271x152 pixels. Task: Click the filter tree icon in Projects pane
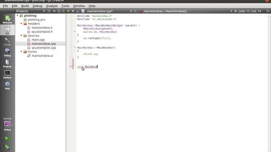(x=49, y=11)
